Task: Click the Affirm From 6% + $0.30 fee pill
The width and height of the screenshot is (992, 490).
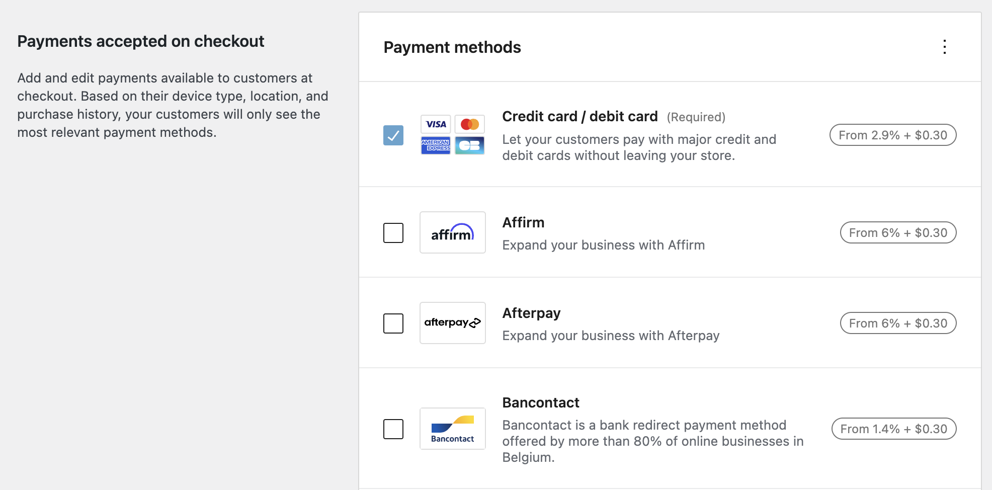Action: pos(898,232)
